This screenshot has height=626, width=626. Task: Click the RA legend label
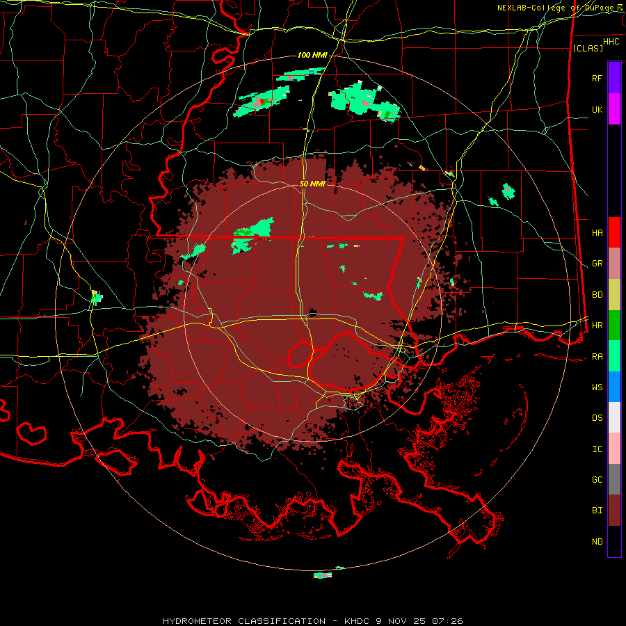click(x=597, y=357)
